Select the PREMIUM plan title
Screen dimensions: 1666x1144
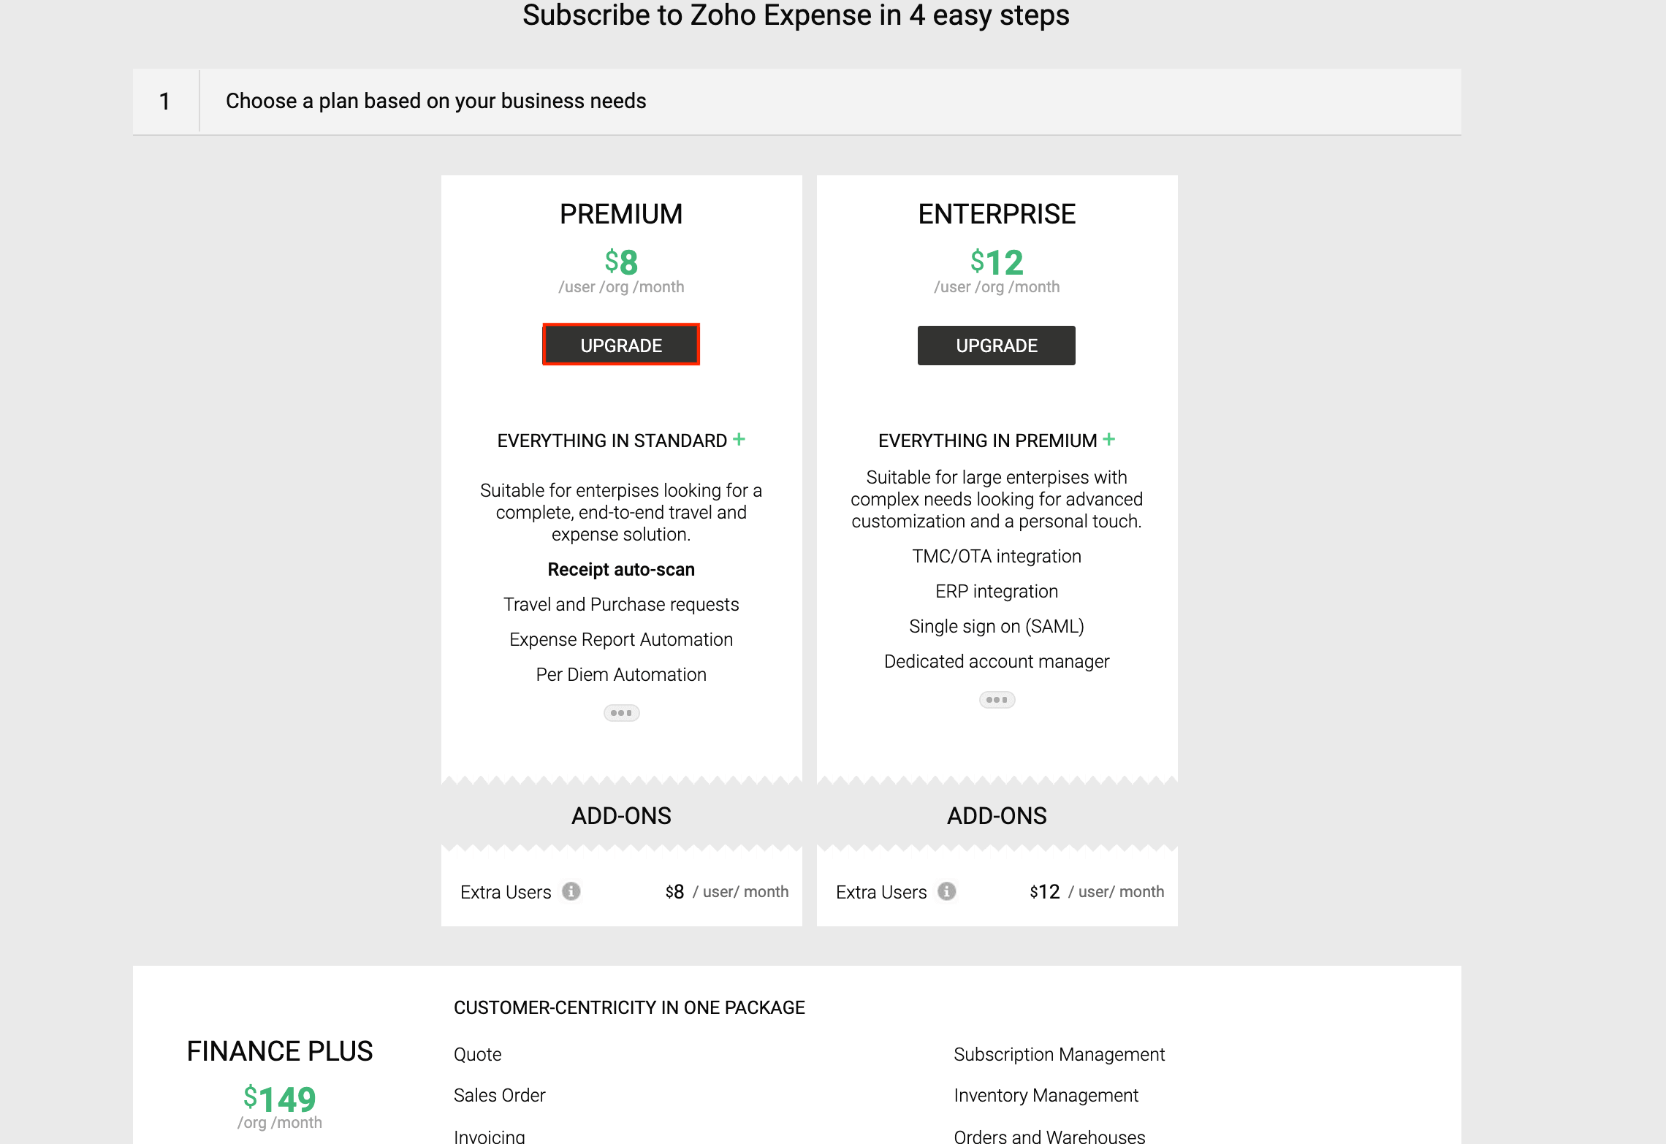[620, 213]
